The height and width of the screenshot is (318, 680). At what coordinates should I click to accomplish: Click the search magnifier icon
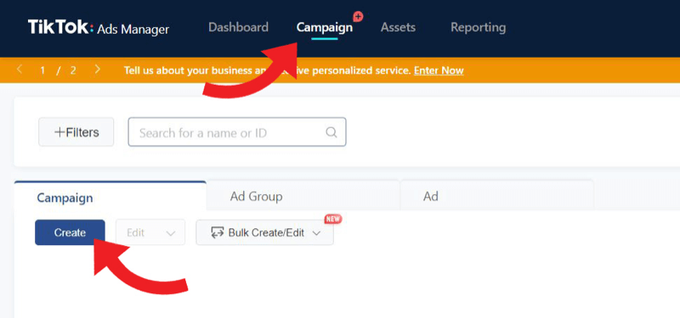pyautogui.click(x=331, y=132)
